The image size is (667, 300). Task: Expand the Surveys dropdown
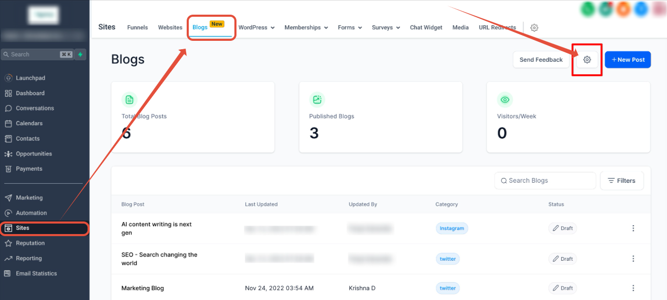click(386, 28)
